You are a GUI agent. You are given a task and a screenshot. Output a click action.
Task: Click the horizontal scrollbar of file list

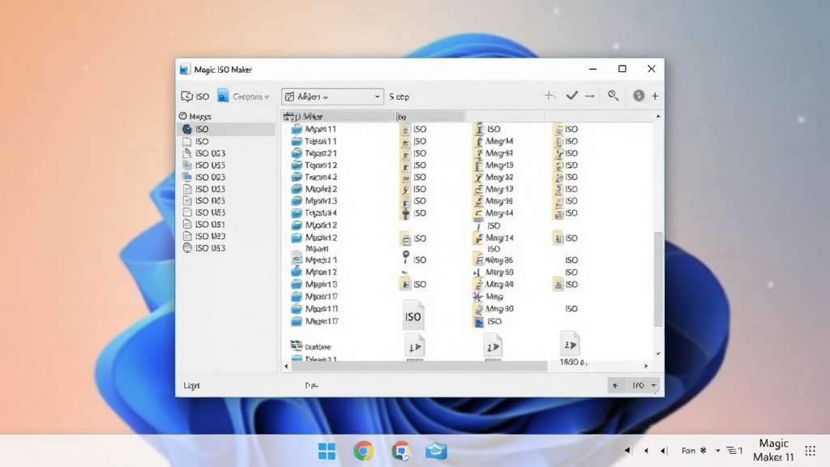419,366
